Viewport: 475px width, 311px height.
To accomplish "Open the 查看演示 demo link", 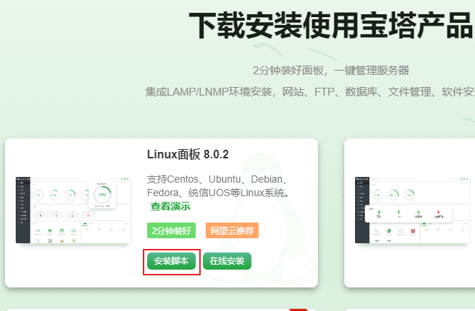I will click(x=171, y=207).
